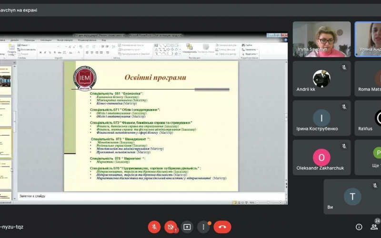Click Восстановить in Слайды group
381x238 pixels.
[x=26, y=50]
